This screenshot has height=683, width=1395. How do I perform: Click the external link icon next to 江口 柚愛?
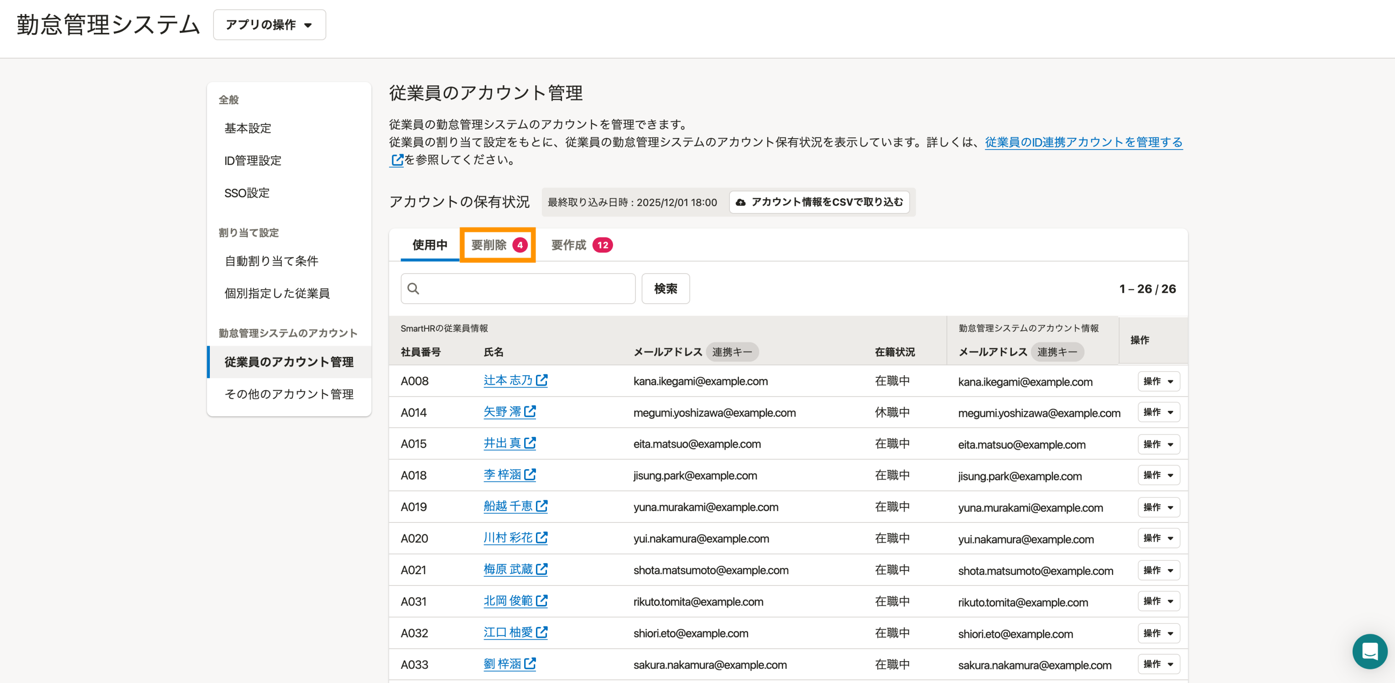pyautogui.click(x=542, y=633)
